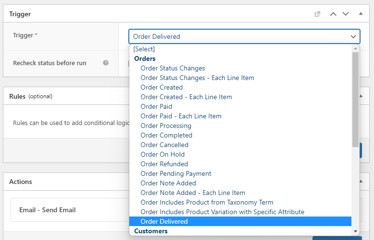Select Order Note Added option
The image size is (374, 240).
240,183
